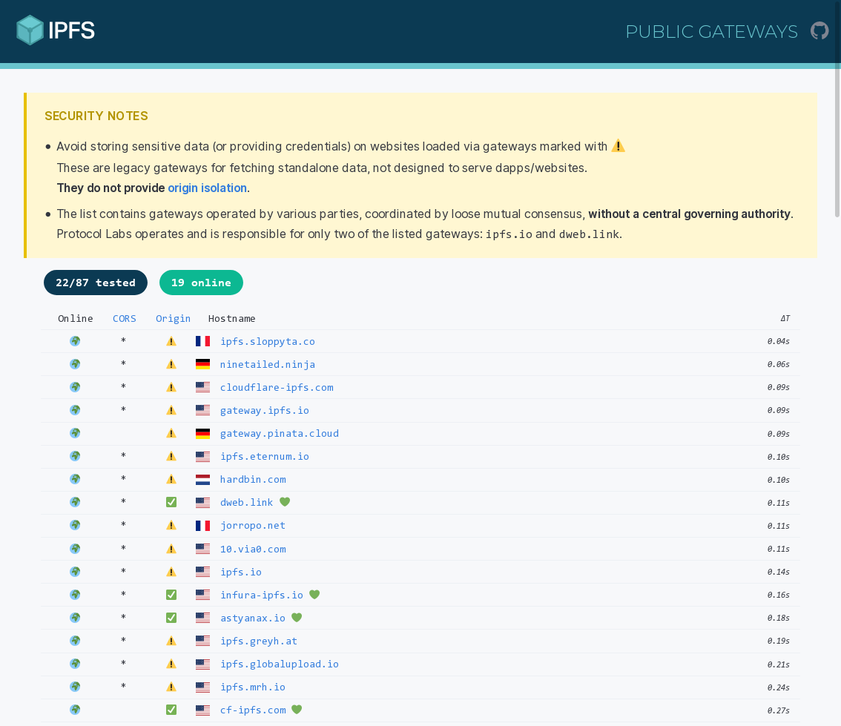Open the cloudflare-ipfs.com gateway link
The height and width of the screenshot is (726, 841).
point(277,388)
